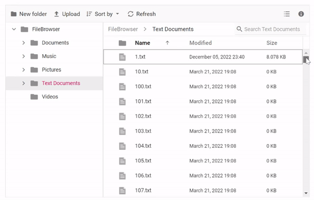314x200 pixels.
Task: Click the New folder icon
Action: click(14, 14)
